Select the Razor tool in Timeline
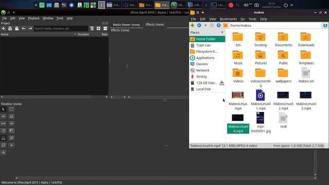329x185 pixels. (x=11, y=116)
